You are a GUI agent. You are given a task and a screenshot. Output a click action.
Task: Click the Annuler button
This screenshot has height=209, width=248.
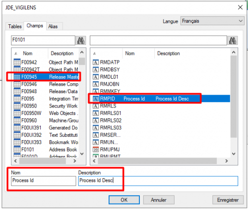159,200
